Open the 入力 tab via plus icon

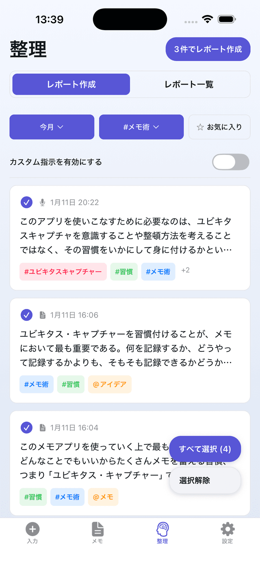(32, 533)
